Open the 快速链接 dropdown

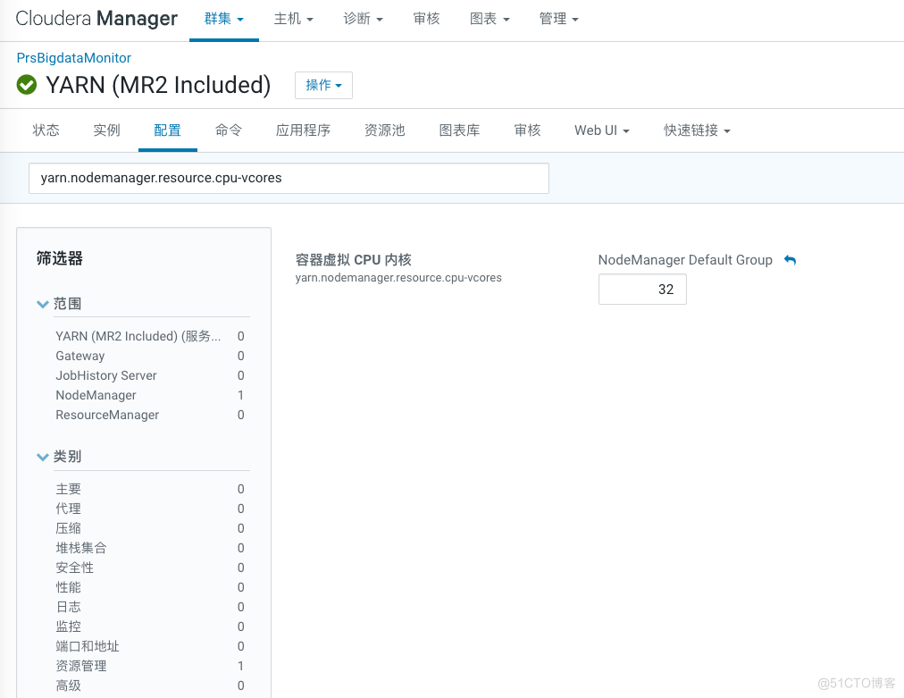point(693,130)
